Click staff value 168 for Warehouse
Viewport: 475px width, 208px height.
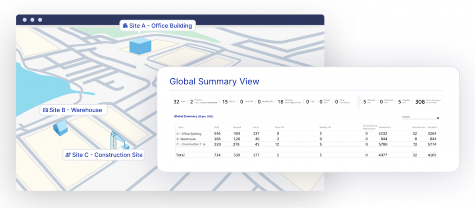coord(217,139)
